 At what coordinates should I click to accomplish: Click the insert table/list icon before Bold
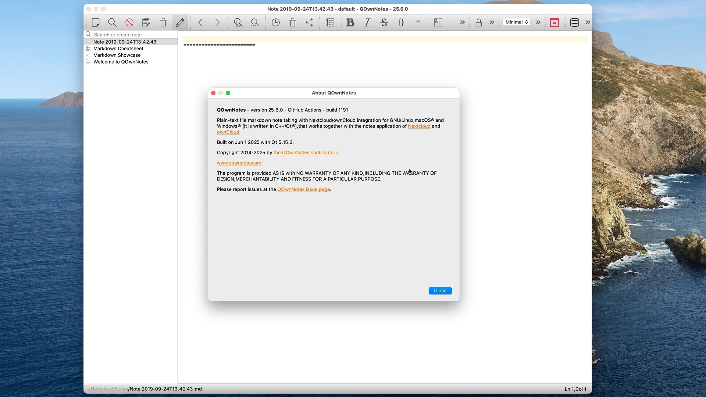tap(330, 22)
